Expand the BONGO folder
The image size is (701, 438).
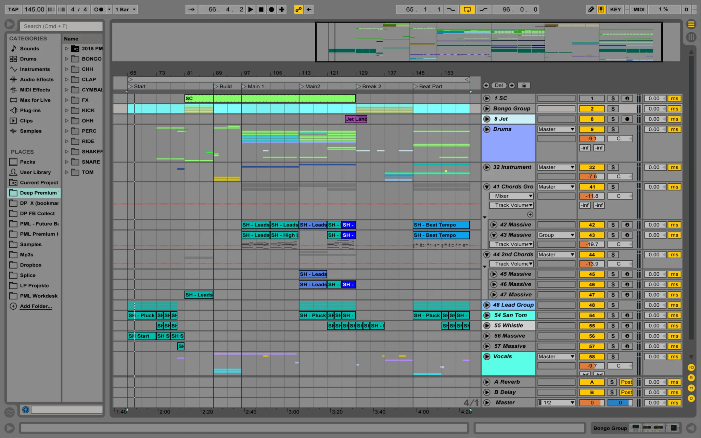tap(67, 59)
